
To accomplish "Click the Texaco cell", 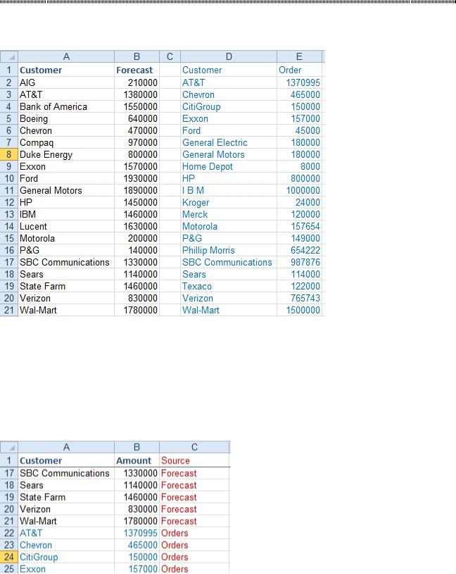I will pyautogui.click(x=229, y=286).
